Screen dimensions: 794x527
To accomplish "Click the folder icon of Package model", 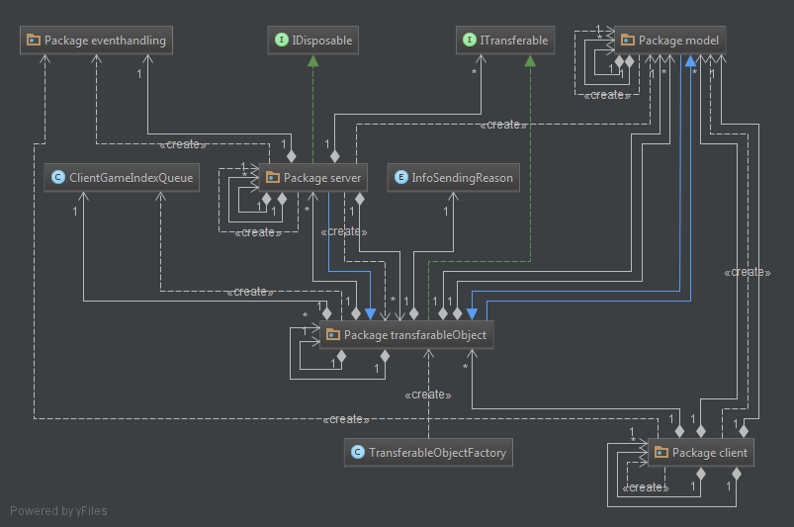I will [x=628, y=40].
